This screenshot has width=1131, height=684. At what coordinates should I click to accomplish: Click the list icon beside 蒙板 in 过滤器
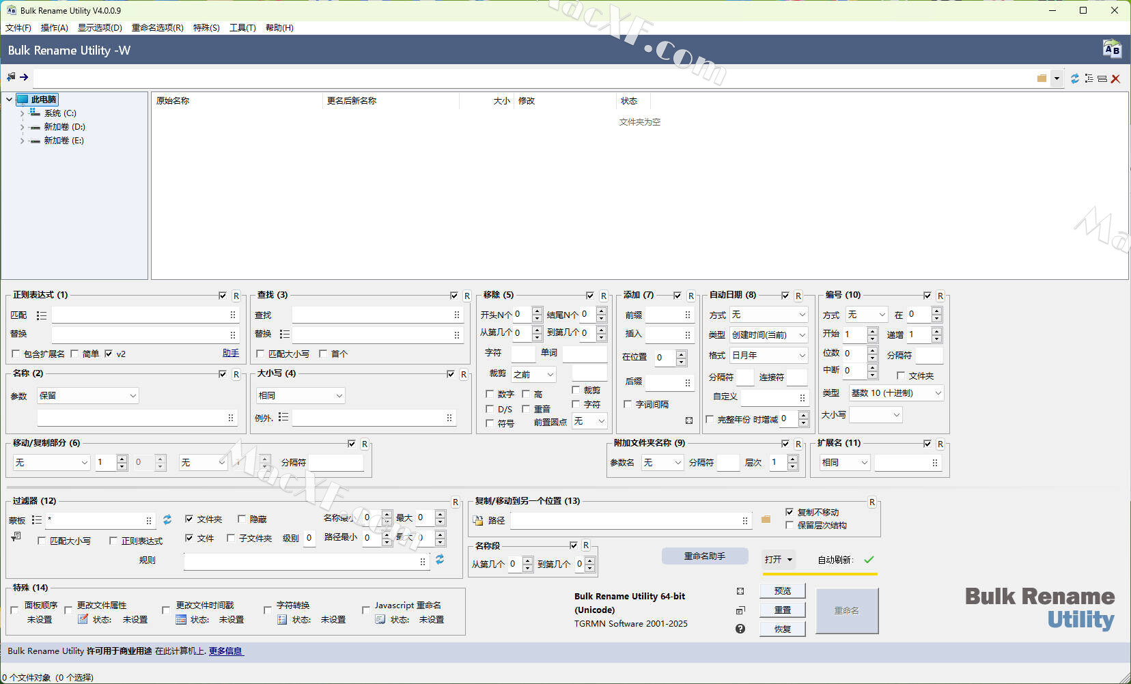[x=37, y=520]
